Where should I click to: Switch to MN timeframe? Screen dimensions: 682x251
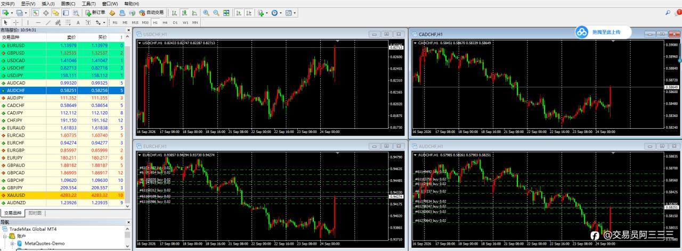coord(196,22)
